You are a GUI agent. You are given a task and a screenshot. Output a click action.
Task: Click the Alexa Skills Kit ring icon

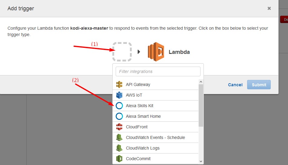point(119,106)
